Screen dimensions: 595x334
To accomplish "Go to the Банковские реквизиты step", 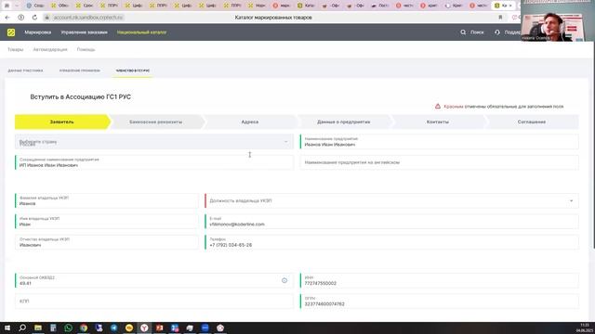I will pos(155,122).
